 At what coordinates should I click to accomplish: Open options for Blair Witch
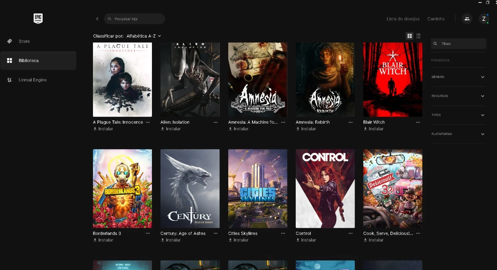click(x=418, y=122)
